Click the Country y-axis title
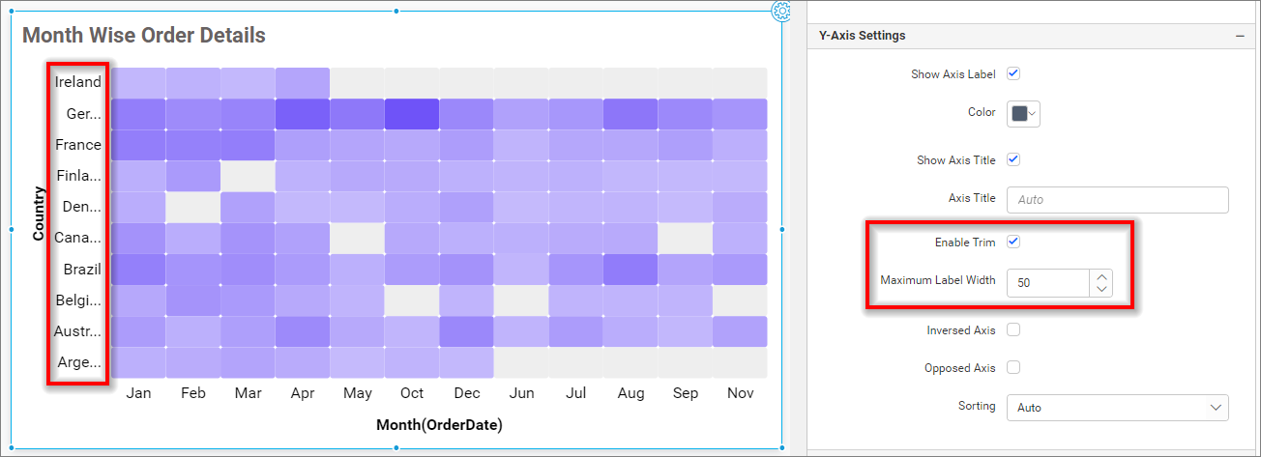Screen dimensions: 1261x457 pos(39,214)
